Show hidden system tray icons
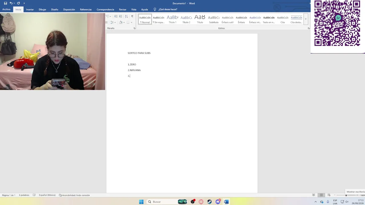 click(315, 202)
